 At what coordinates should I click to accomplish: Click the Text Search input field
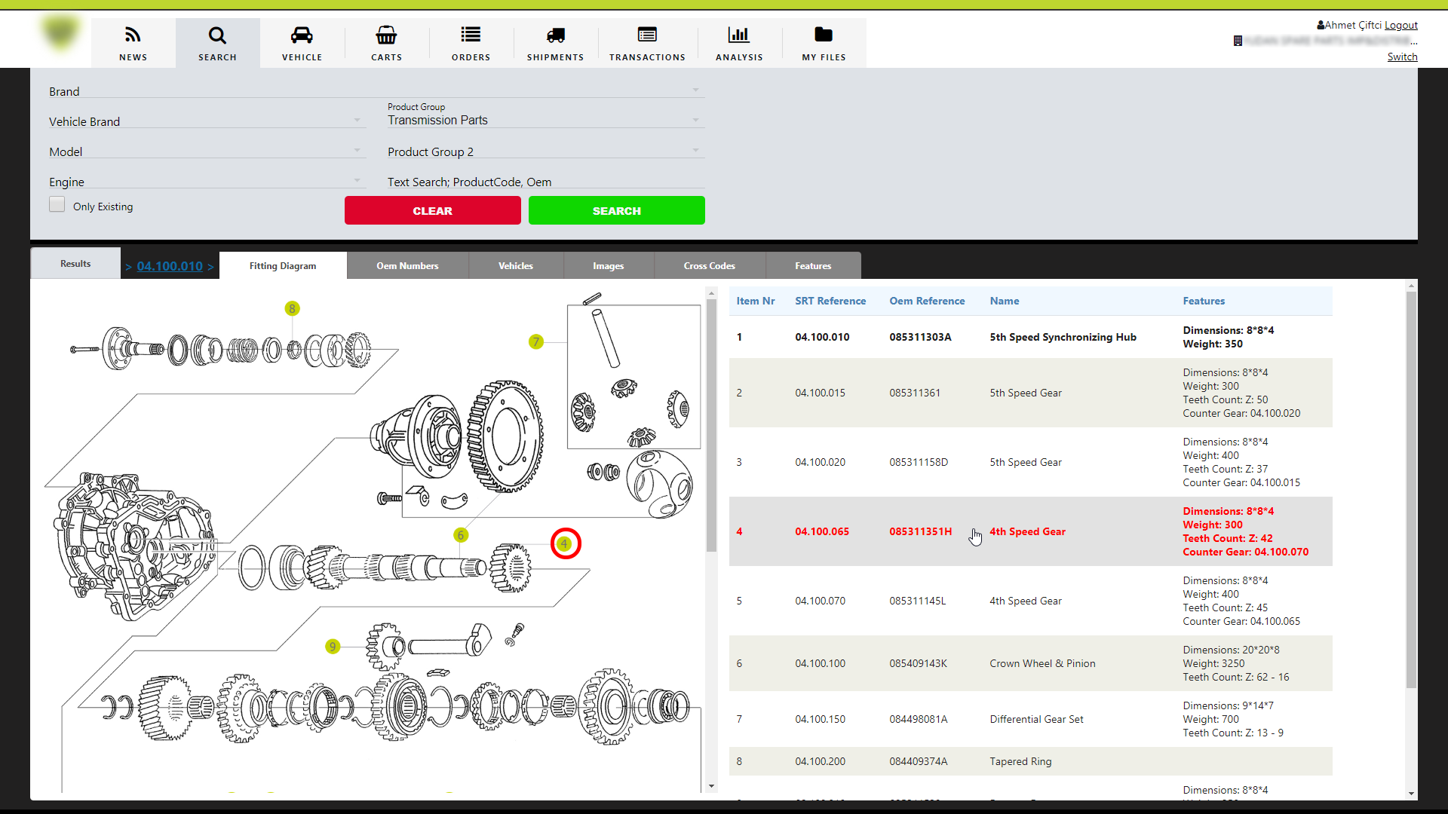[546, 182]
